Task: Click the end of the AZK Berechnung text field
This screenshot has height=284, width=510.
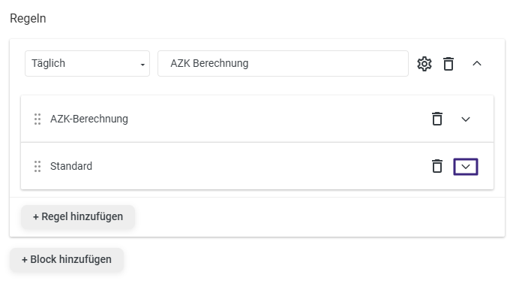Action: (325, 64)
